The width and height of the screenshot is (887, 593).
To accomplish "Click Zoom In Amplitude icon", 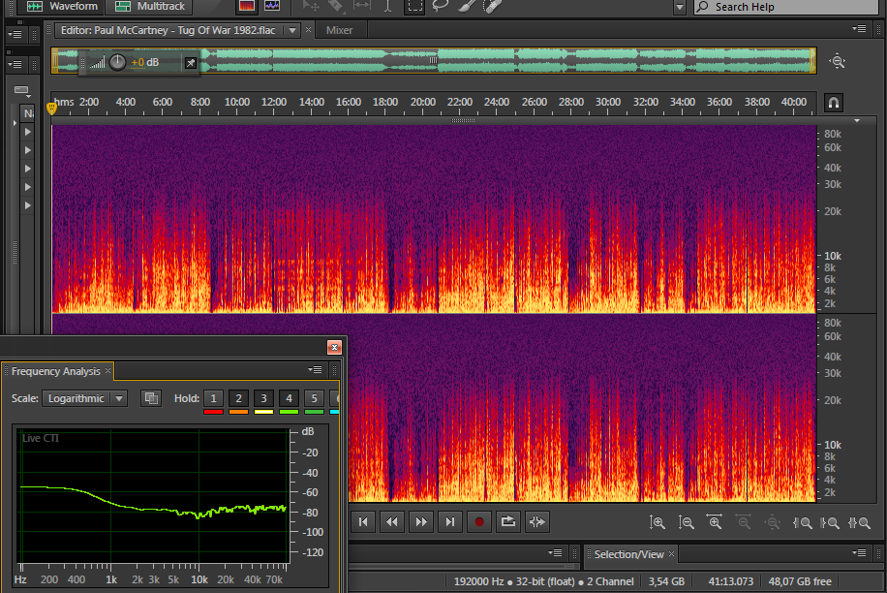I will click(x=657, y=522).
